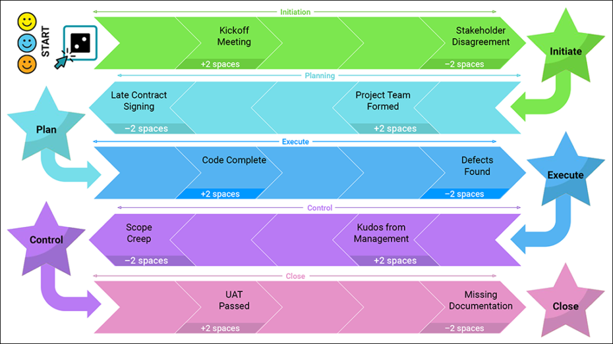This screenshot has height=344, width=613.
Task: Select the orange smiley player token
Action: point(27,64)
